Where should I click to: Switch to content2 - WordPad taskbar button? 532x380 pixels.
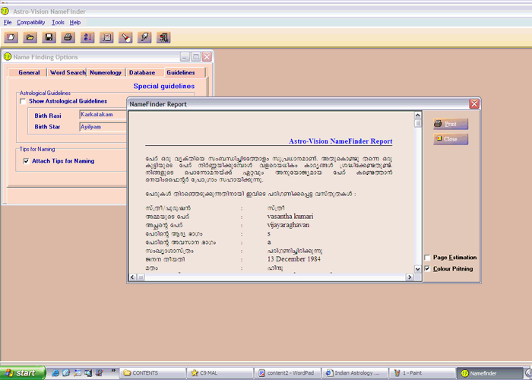pyautogui.click(x=288, y=373)
